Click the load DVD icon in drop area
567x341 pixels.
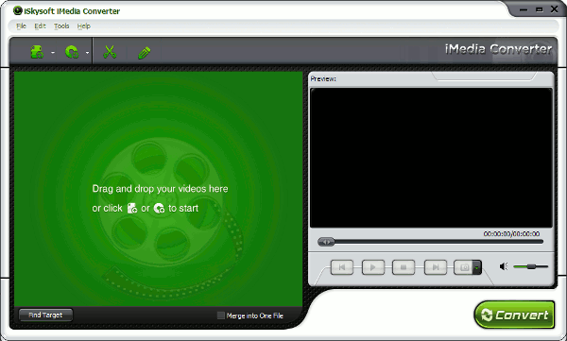point(159,209)
